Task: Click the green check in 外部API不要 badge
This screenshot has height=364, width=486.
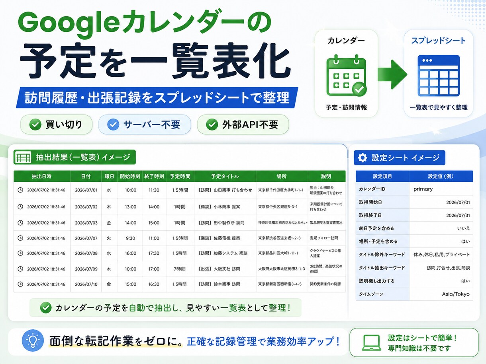Action: coord(212,125)
